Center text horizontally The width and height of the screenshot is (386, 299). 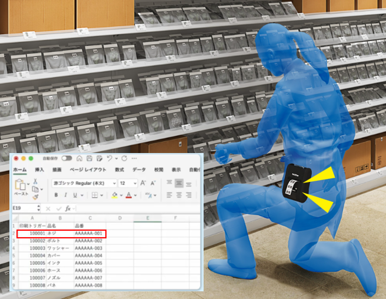pos(179,195)
